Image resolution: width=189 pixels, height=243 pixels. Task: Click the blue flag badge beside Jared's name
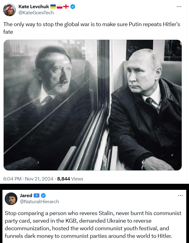(x=37, y=195)
